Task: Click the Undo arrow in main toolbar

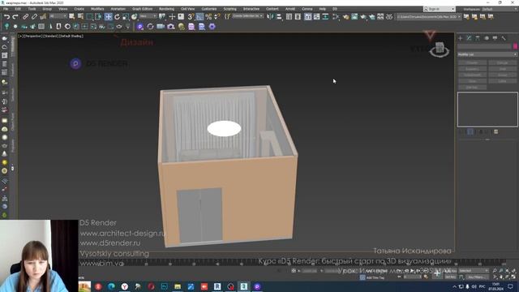Action: [x=6, y=16]
